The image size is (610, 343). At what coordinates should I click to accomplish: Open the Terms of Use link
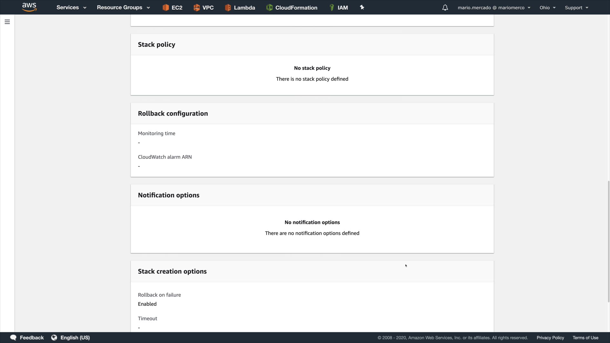585,338
